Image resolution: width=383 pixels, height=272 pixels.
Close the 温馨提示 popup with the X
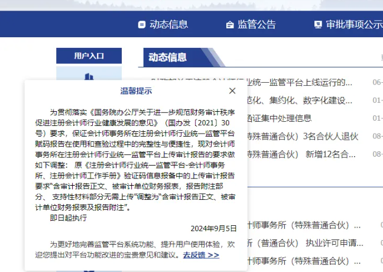point(232,90)
